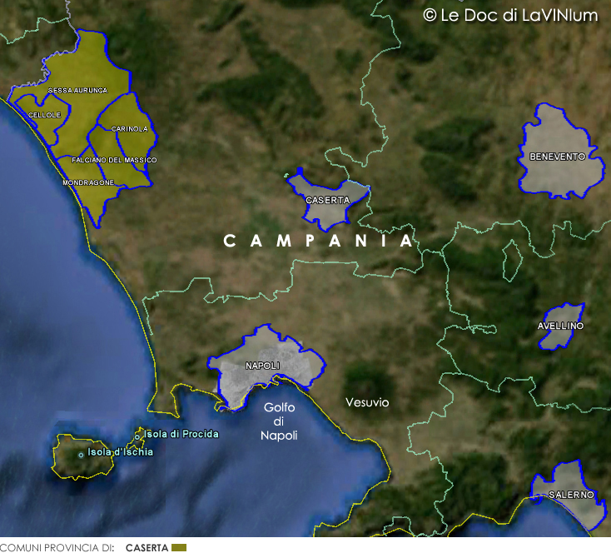The height and width of the screenshot is (558, 611).
Task: Click the CAMPANIA region title
Action: click(319, 241)
